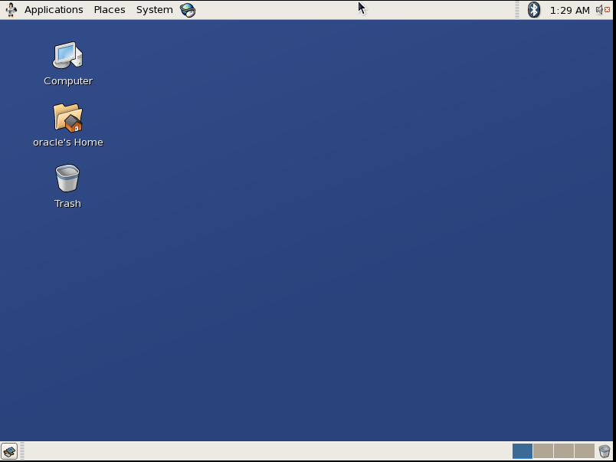Switch to the third workspace
Screen dimensions: 616x462
pos(564,451)
